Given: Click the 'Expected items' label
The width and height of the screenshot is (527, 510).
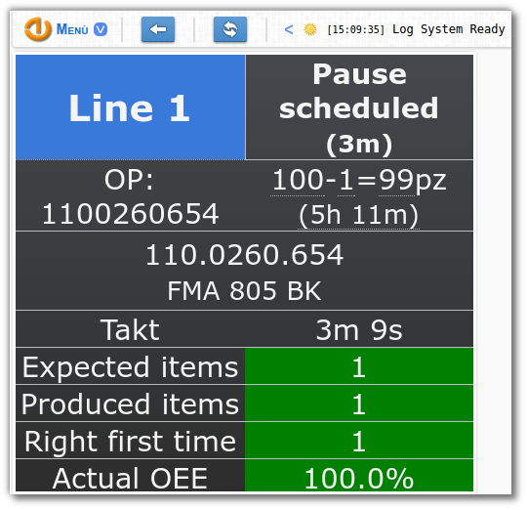Looking at the screenshot, I should pos(131,367).
